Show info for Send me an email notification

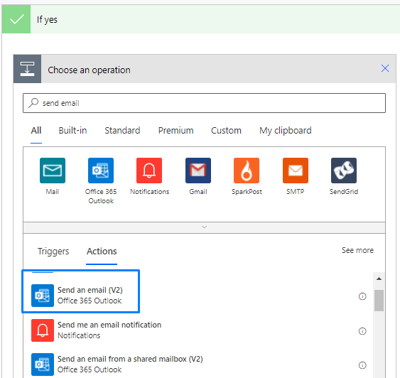362,331
